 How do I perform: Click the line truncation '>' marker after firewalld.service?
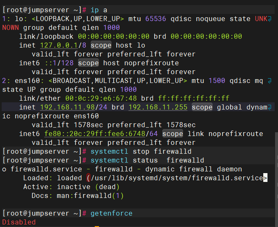coord(265,178)
